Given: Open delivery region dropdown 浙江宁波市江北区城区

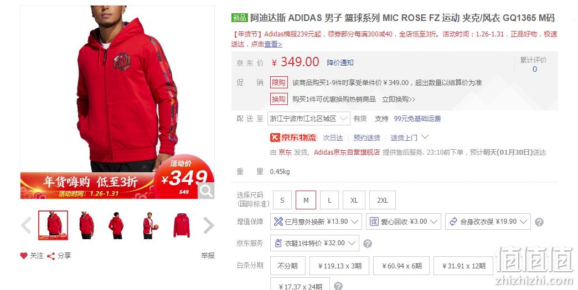Looking at the screenshot, I should [x=308, y=118].
